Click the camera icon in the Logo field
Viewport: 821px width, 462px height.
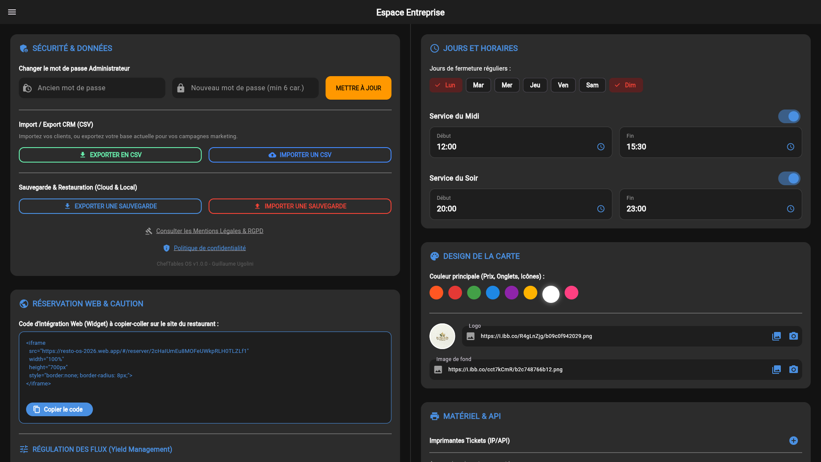(794, 336)
